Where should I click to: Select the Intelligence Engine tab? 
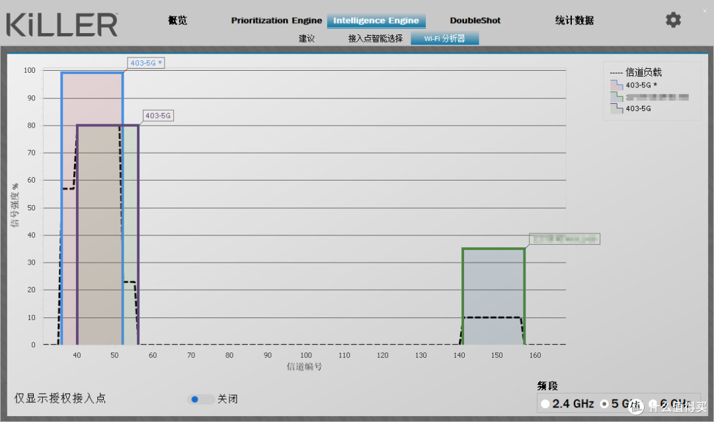[x=376, y=21]
